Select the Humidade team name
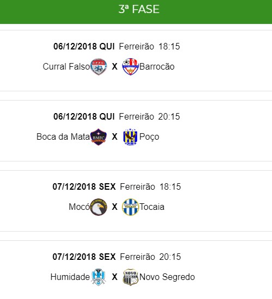Image resolution: width=272 pixels, height=299 pixels. 70,277
